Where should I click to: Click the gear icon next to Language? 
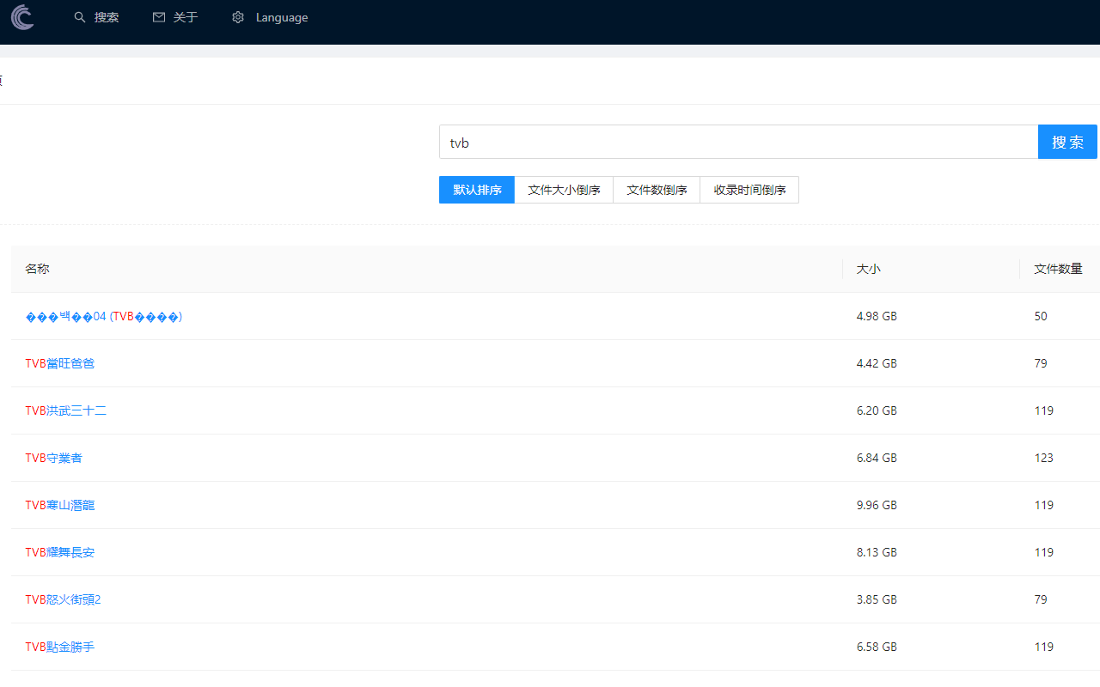point(237,16)
